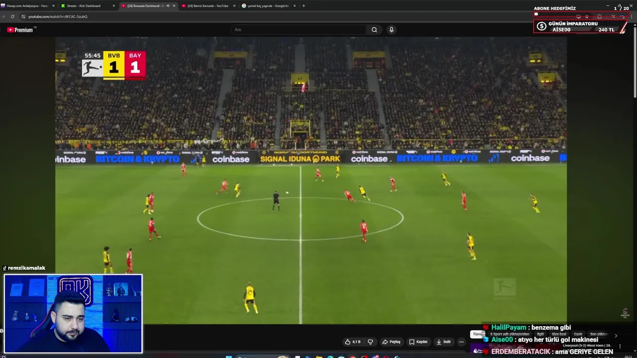The height and width of the screenshot is (358, 637).
Task: Go forward in browser history
Action: coord(3,16)
